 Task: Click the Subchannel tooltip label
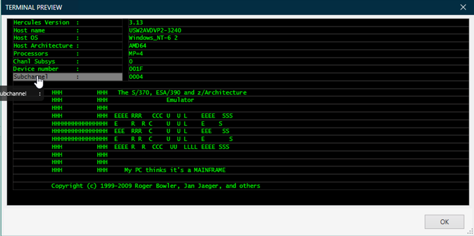[21, 94]
